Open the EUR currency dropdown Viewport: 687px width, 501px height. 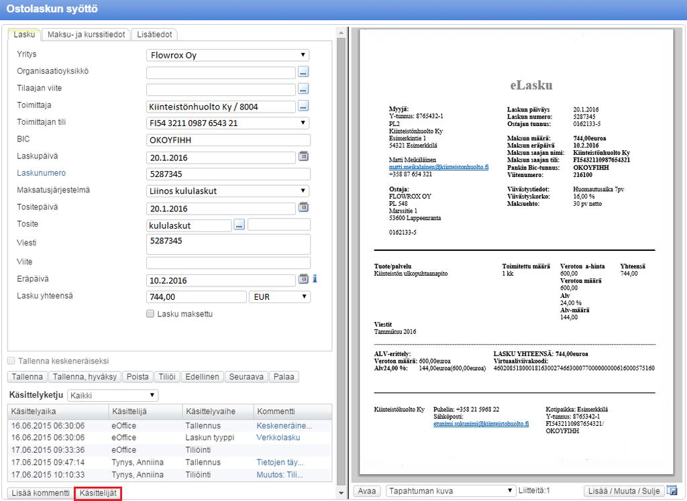point(280,297)
